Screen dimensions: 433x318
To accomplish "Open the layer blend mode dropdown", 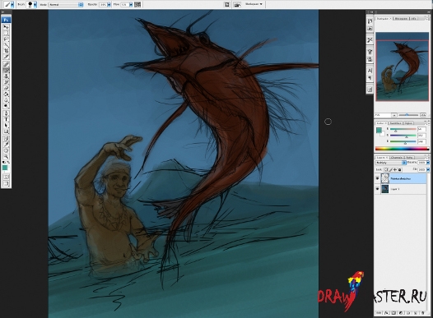I will point(391,163).
